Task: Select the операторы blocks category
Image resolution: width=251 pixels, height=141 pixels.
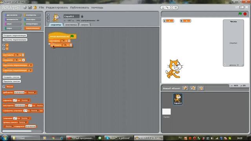Action: click(32, 24)
